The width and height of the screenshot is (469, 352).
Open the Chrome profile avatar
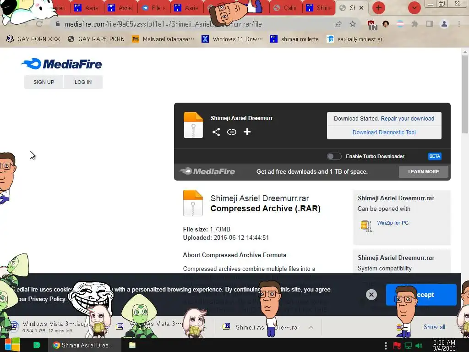pyautogui.click(x=444, y=24)
